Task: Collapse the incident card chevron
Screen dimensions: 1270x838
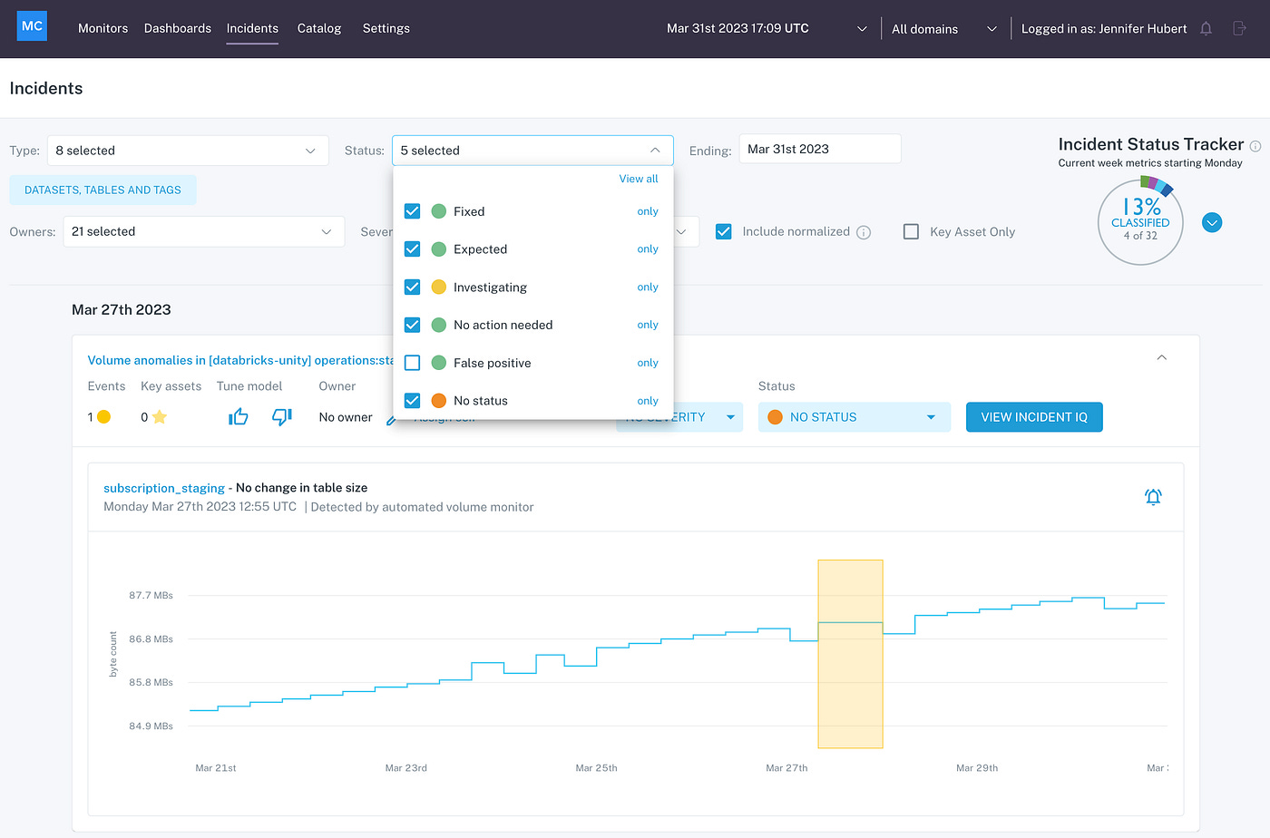Action: pos(1161,358)
